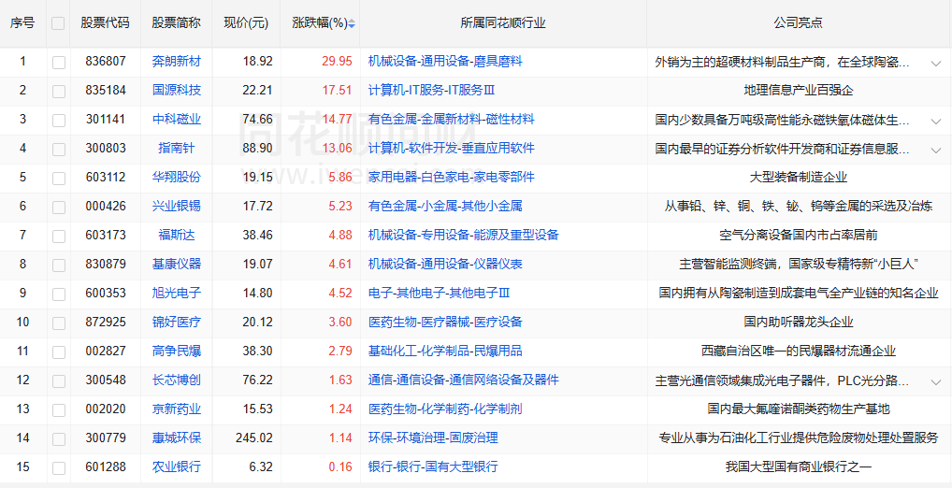This screenshot has width=952, height=488.
Task: Click the 现价(元) column header
Action: pos(246,23)
